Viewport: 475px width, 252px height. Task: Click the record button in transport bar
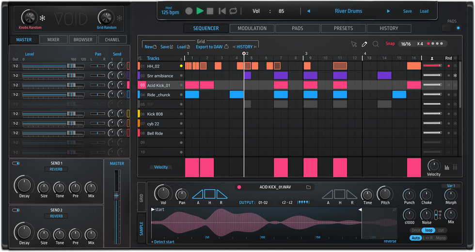(x=189, y=11)
